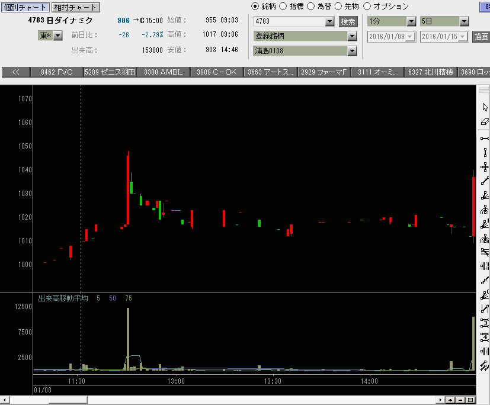
Task: Choose the vertical line drawing tool
Action: point(485,152)
